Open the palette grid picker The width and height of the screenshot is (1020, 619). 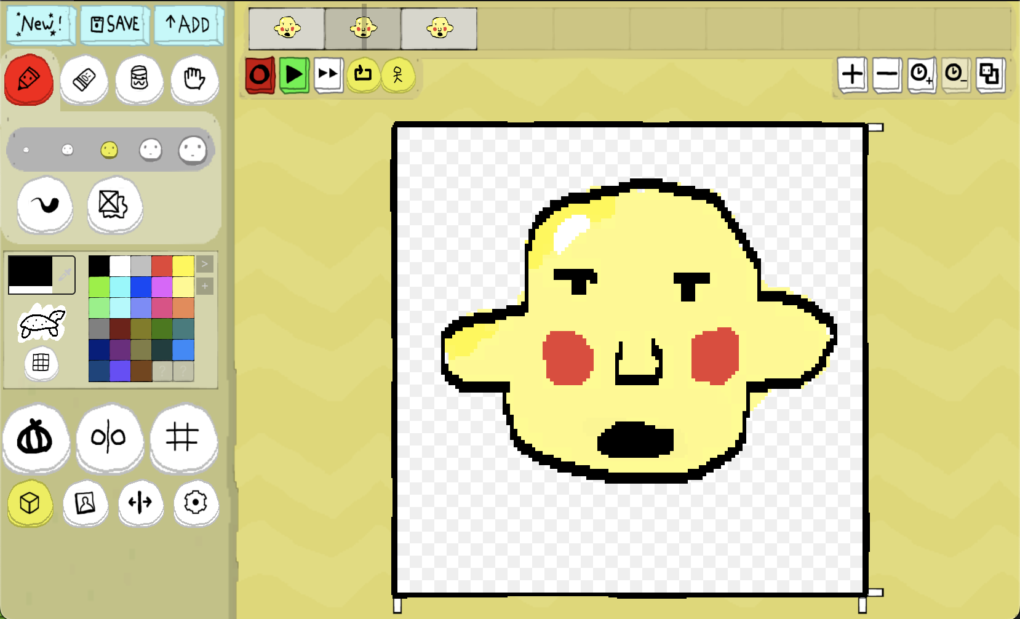[40, 364]
